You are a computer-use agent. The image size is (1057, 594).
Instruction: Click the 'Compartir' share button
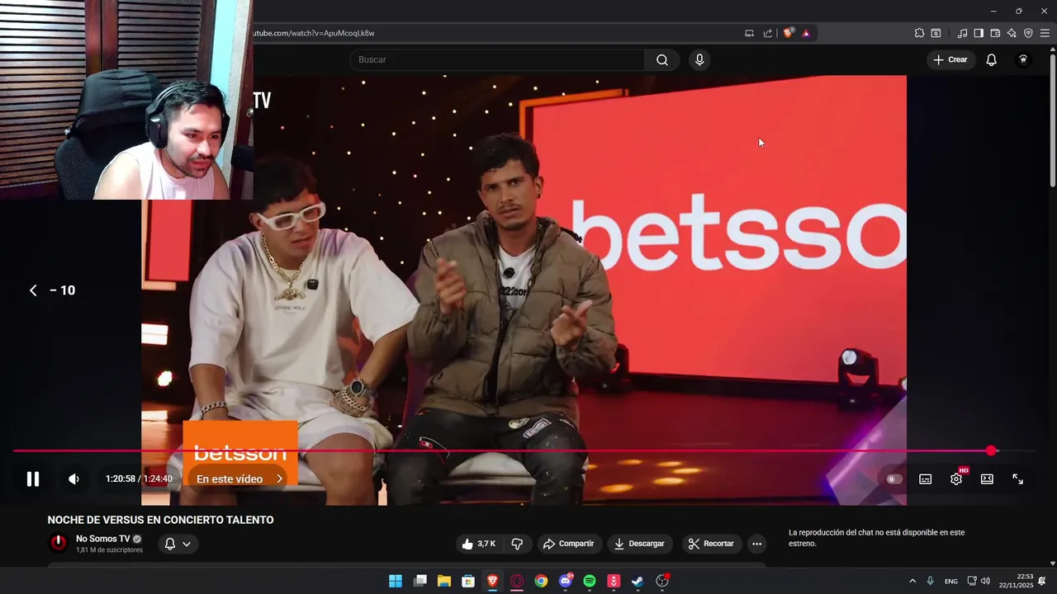(568, 544)
